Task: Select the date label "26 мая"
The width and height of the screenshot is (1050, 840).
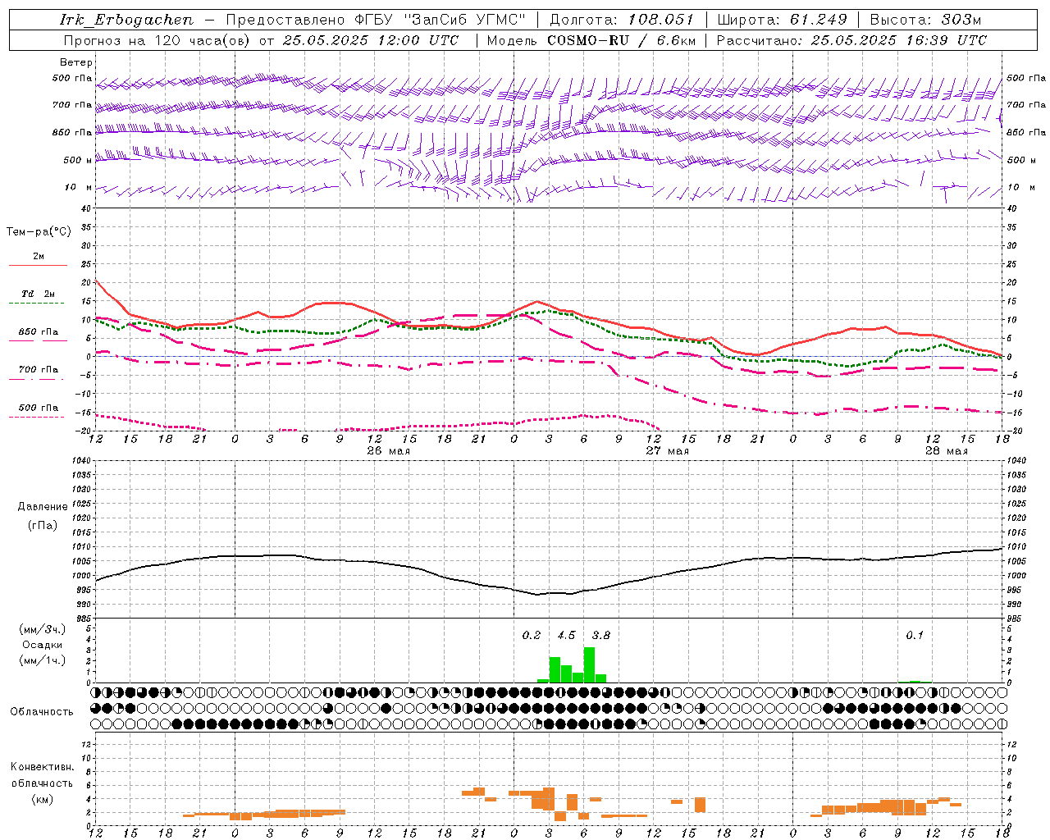Action: point(389,451)
